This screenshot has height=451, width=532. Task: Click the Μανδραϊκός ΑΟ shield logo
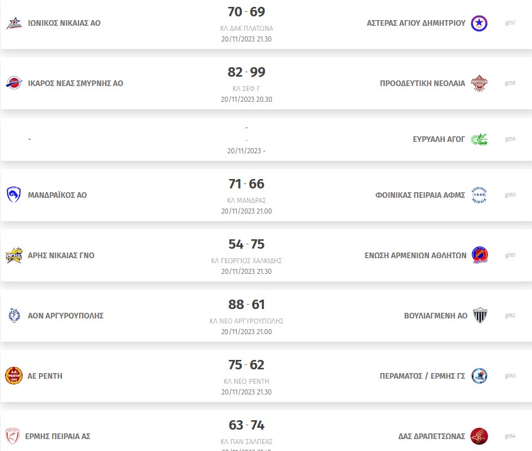tap(14, 195)
